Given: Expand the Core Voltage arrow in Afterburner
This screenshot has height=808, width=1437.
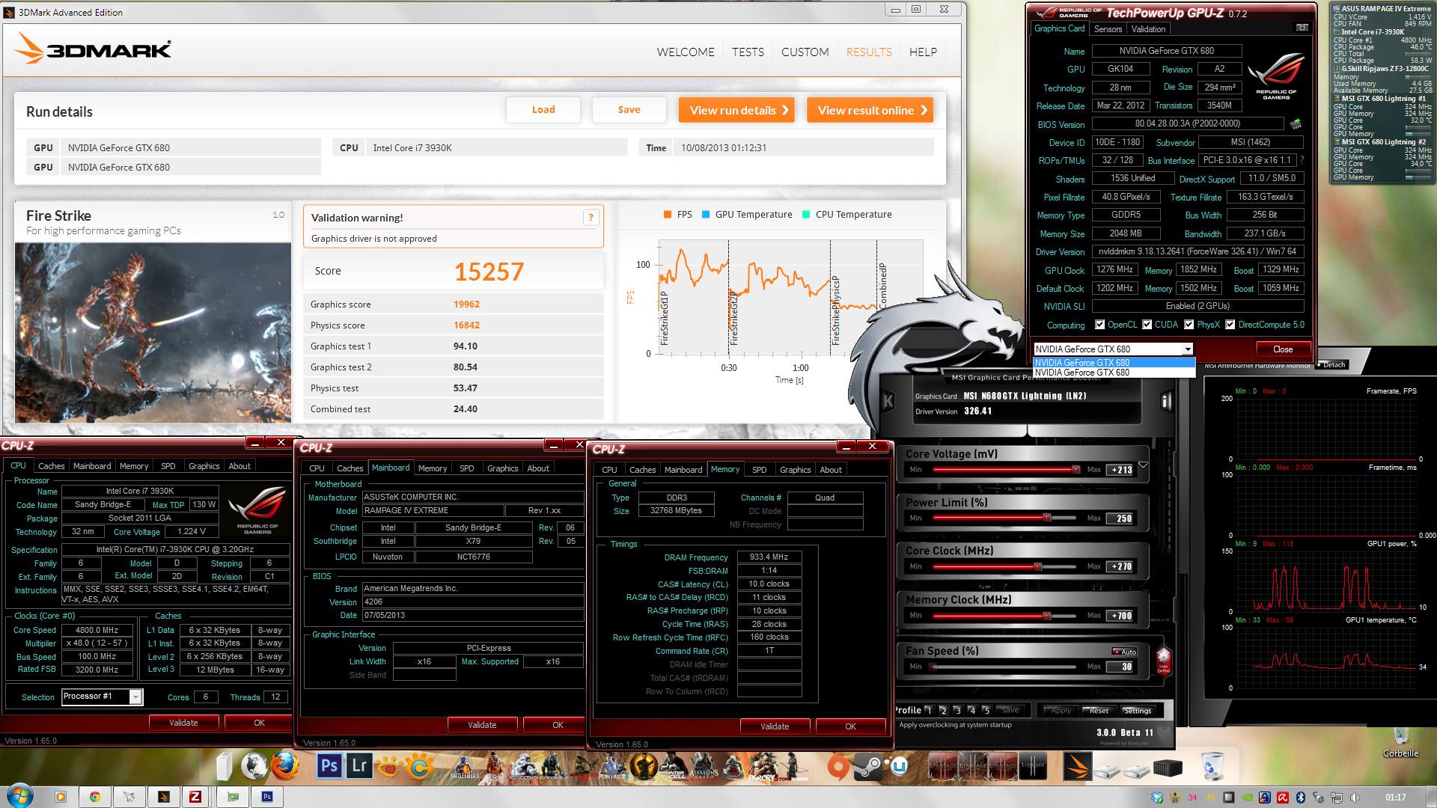Looking at the screenshot, I should point(1143,465).
